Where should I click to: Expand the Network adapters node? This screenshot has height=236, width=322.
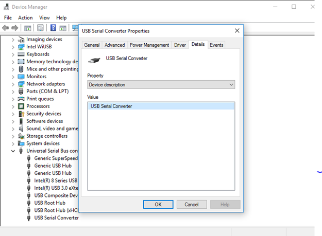coord(13,84)
